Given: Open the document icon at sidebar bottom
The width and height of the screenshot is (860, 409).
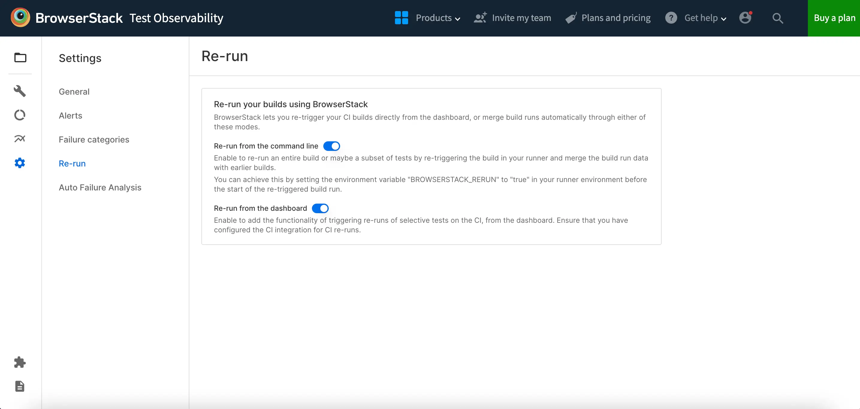Looking at the screenshot, I should click(20, 386).
